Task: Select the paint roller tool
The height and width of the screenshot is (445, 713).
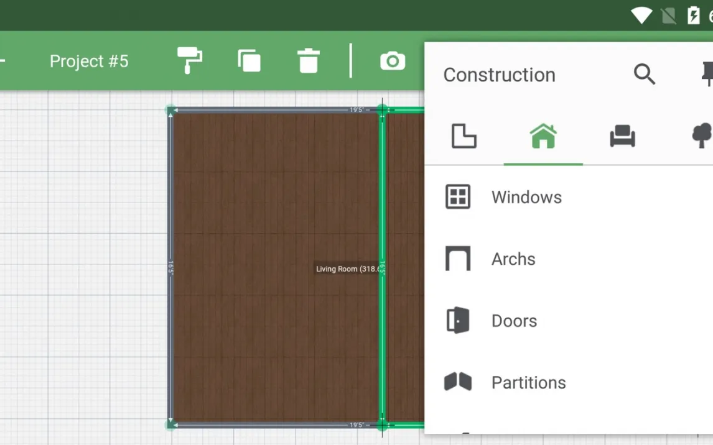Action: (190, 61)
